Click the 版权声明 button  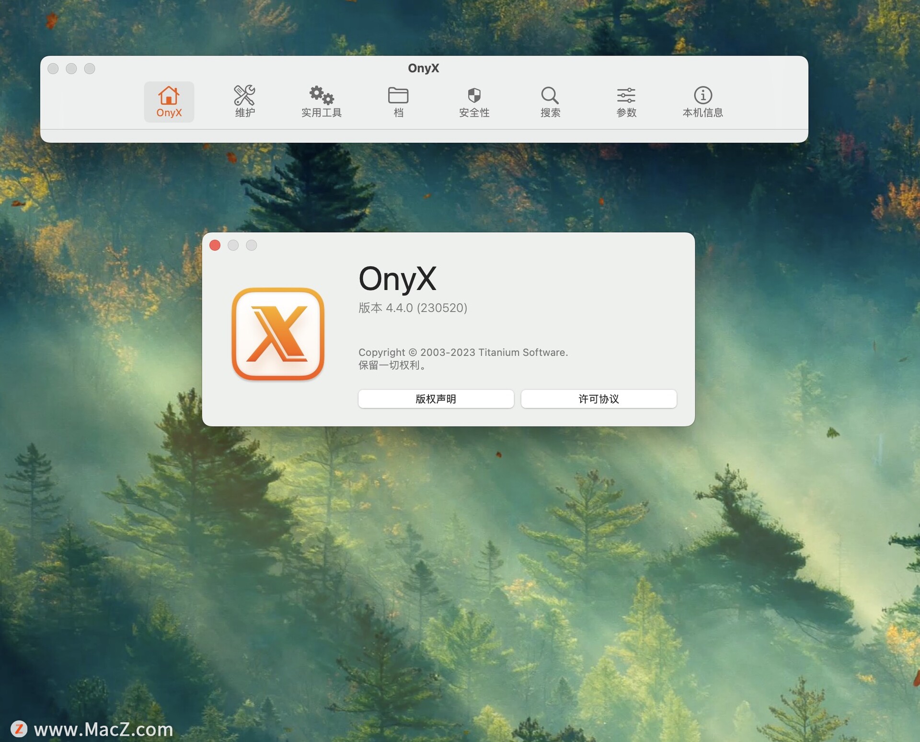click(436, 399)
